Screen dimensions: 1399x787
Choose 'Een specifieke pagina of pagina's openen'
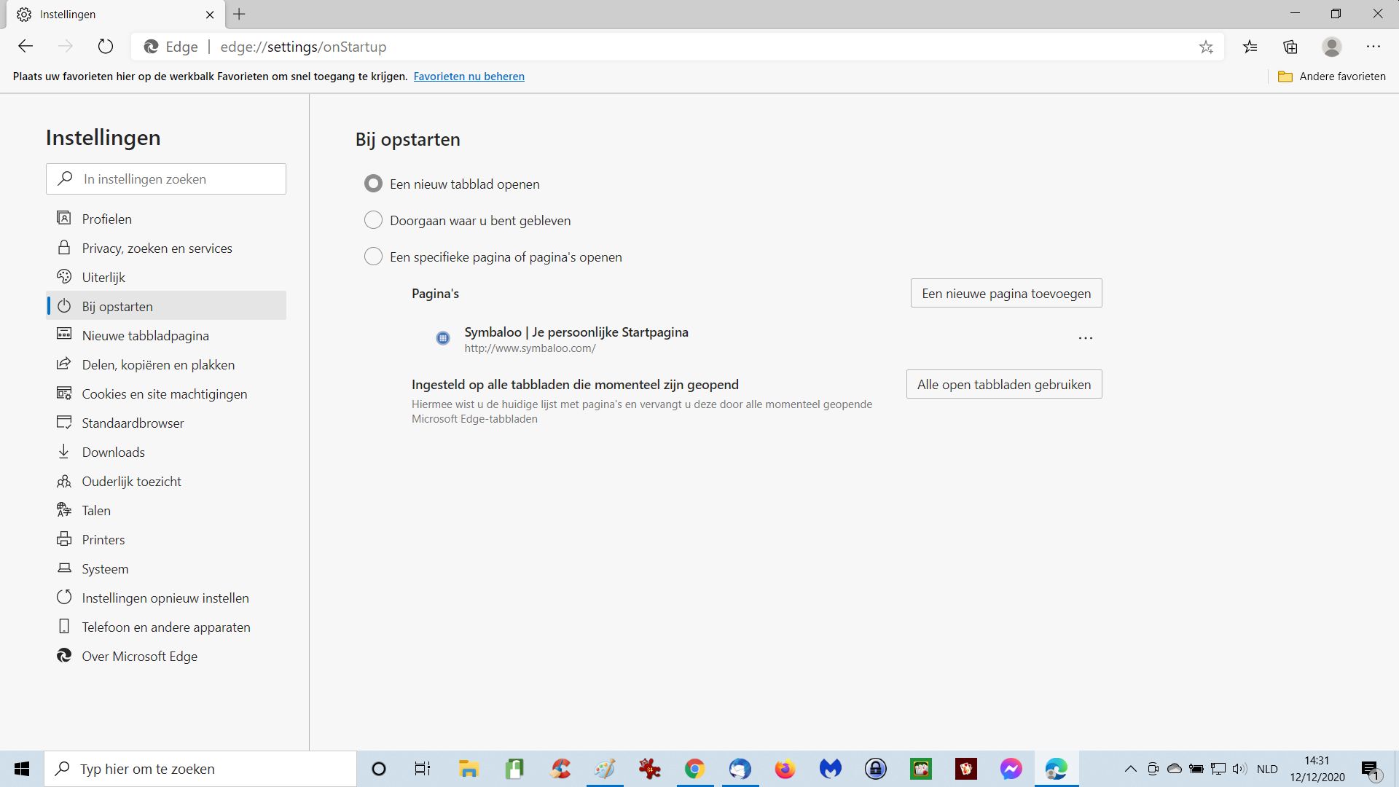(x=373, y=257)
